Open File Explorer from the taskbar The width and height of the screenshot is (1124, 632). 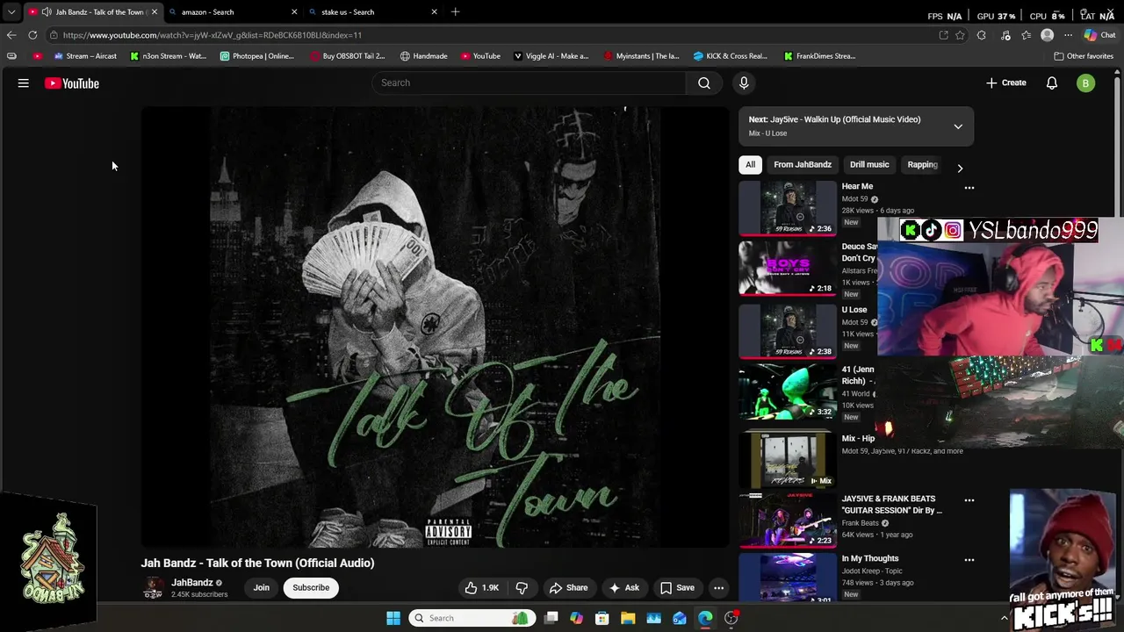click(x=628, y=618)
